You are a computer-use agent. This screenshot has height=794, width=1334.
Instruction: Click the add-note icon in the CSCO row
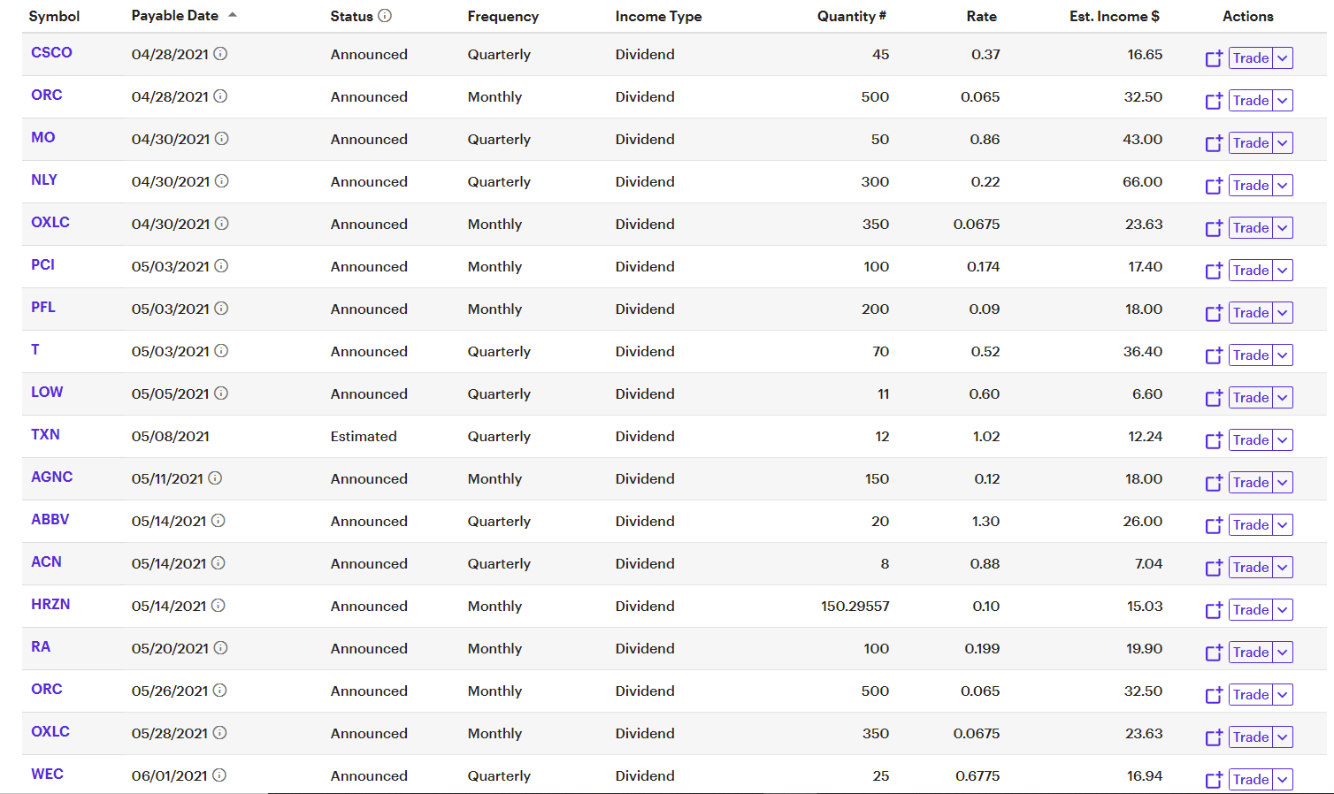[x=1214, y=58]
